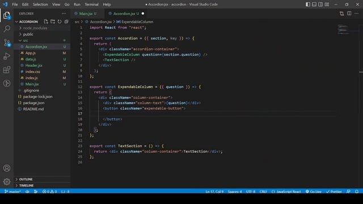This screenshot has width=363, height=204.
Task: Open the Accounts menu icon
Action: coord(7,168)
